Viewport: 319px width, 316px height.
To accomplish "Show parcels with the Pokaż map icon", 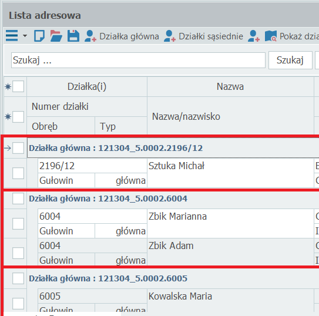I will [x=271, y=36].
